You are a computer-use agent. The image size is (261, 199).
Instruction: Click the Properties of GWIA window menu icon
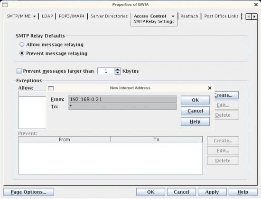5,5
